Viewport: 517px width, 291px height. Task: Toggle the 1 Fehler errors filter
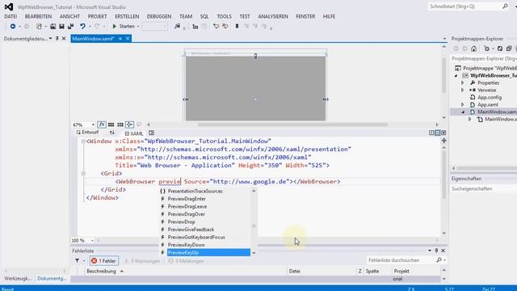click(104, 260)
